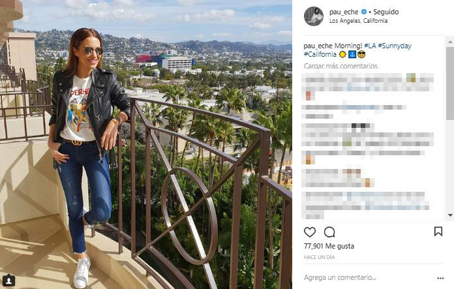
Task: Like the post with the heart icon
Action: 310,232
